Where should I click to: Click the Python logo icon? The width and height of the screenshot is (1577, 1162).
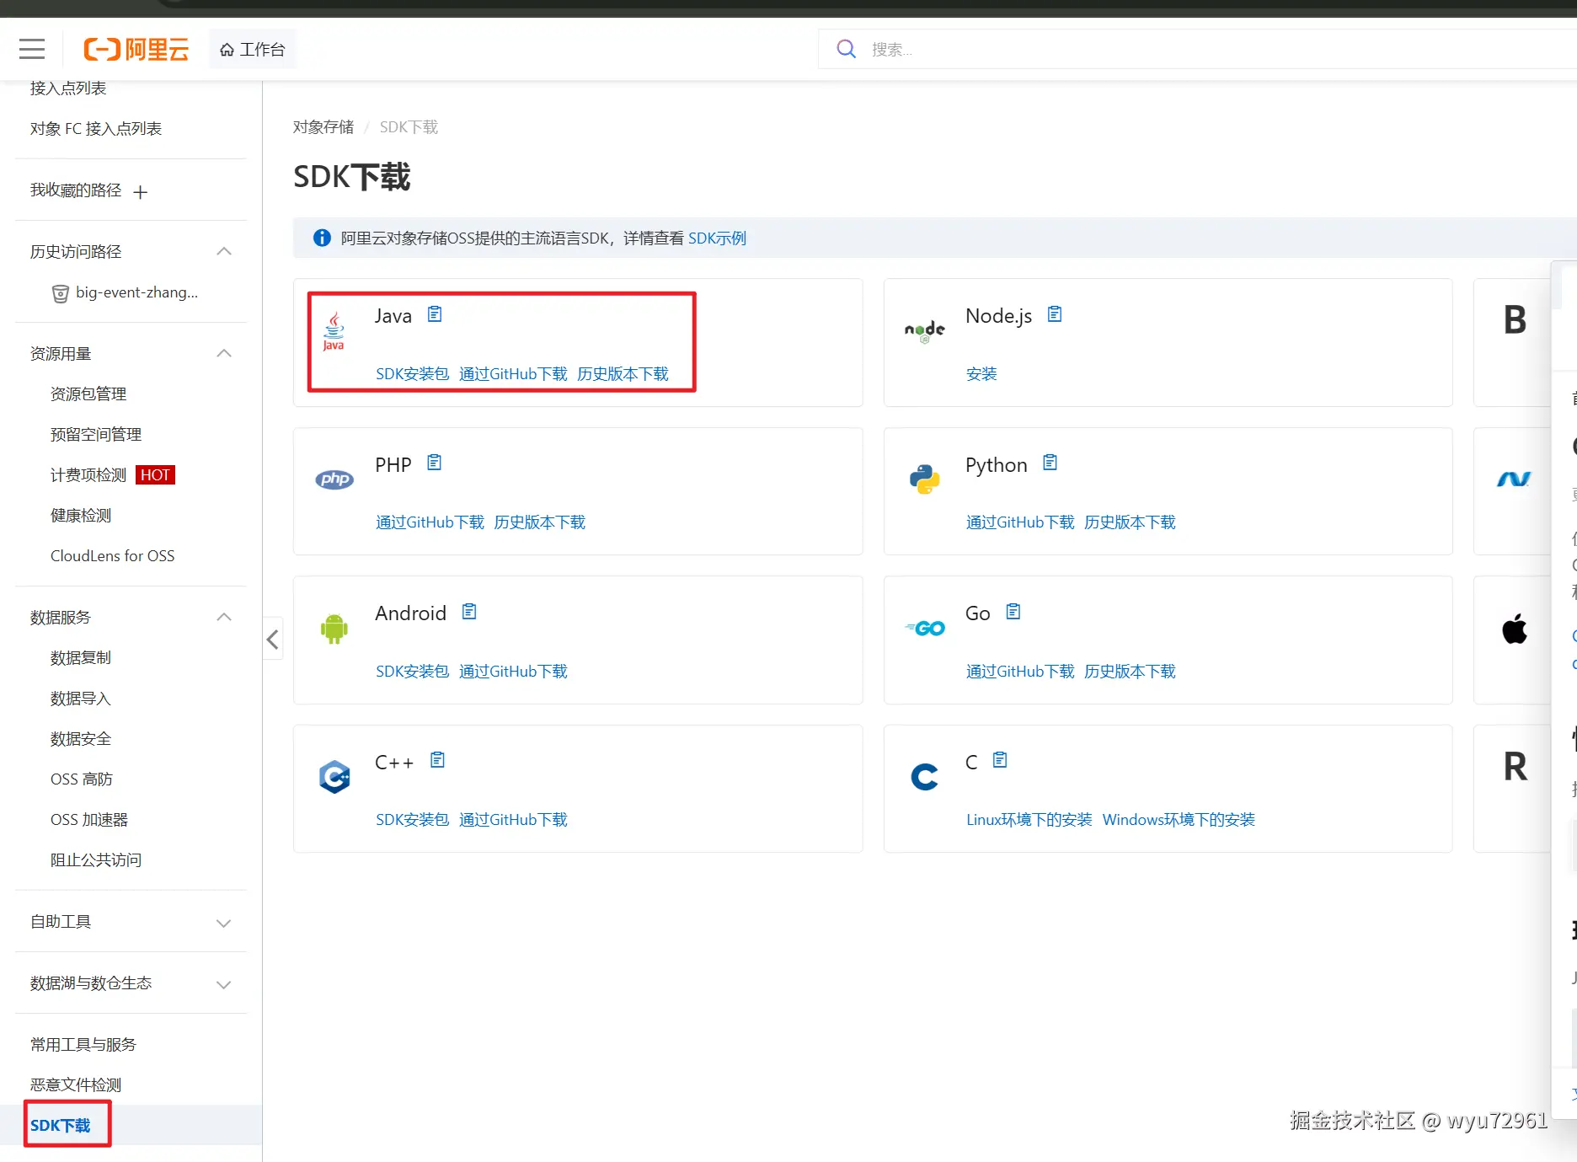pyautogui.click(x=925, y=479)
